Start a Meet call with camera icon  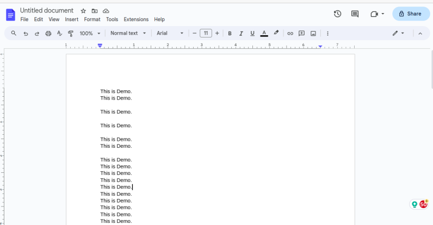(x=374, y=14)
